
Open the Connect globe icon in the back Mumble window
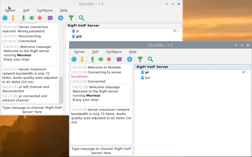[x=5, y=18]
